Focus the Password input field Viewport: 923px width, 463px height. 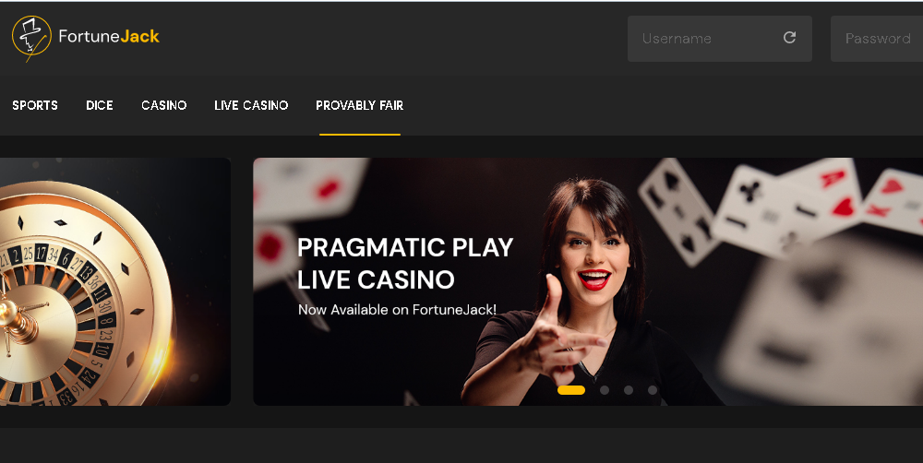877,39
